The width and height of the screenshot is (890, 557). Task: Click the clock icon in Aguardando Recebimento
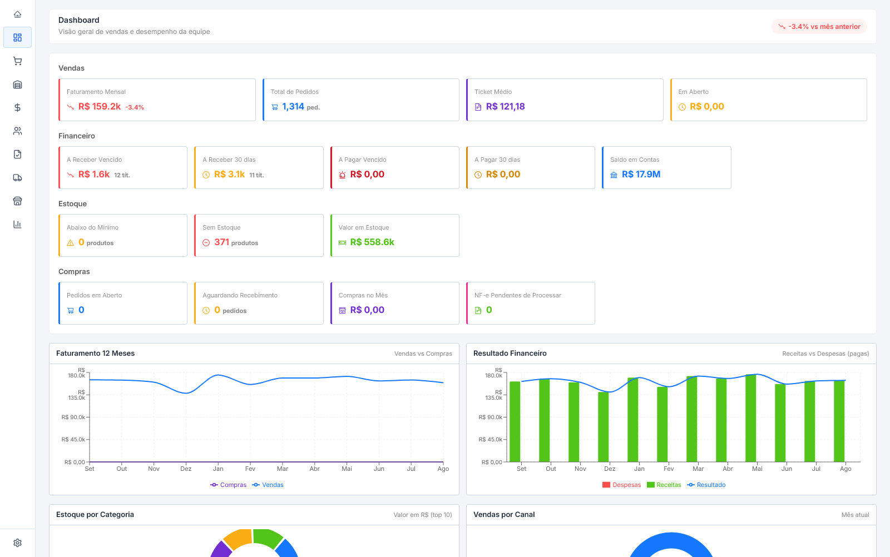206,311
